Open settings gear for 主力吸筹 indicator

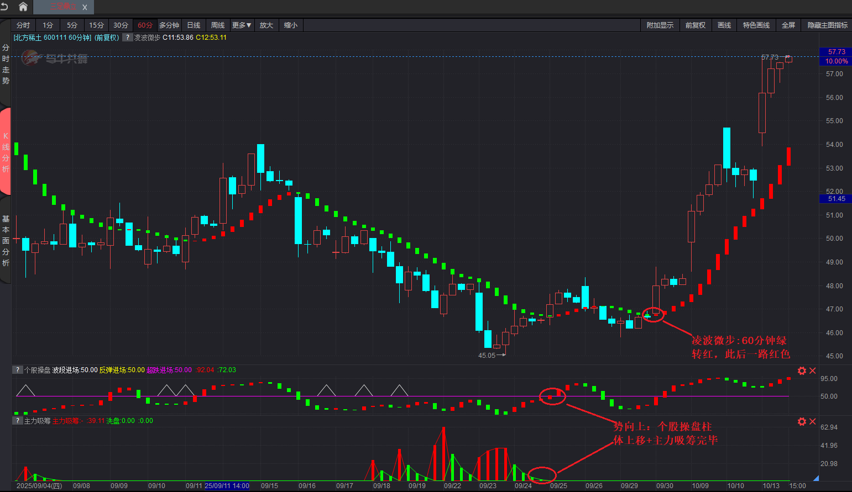tap(802, 421)
